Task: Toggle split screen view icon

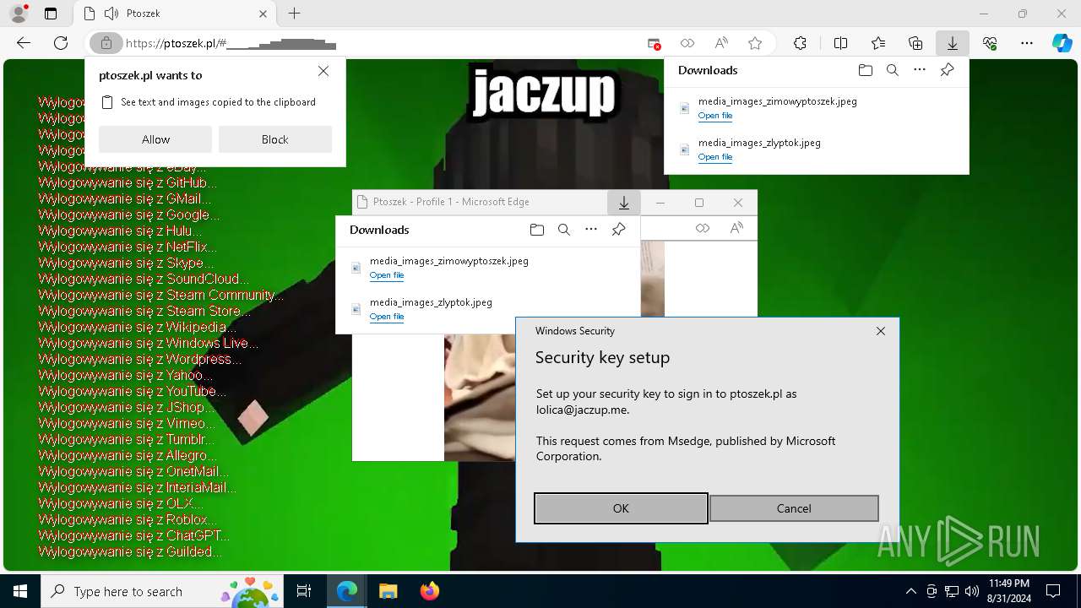Action: (840, 43)
